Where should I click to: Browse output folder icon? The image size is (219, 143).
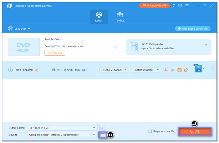[x=103, y=135]
